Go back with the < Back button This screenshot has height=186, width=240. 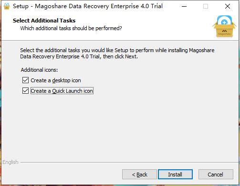(139, 175)
